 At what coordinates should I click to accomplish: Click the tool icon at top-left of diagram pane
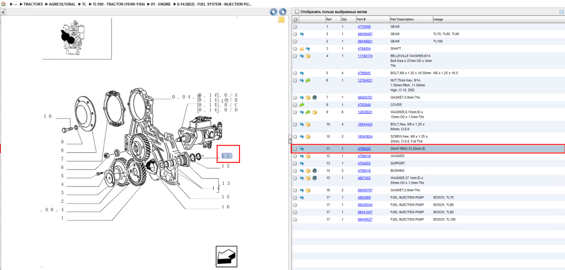pos(3,12)
